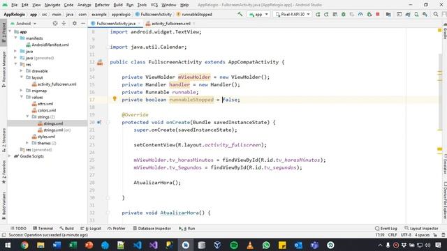Open the SDK Manager icon
Image resolution: width=447 pixels, height=251 pixels.
pos(425,14)
